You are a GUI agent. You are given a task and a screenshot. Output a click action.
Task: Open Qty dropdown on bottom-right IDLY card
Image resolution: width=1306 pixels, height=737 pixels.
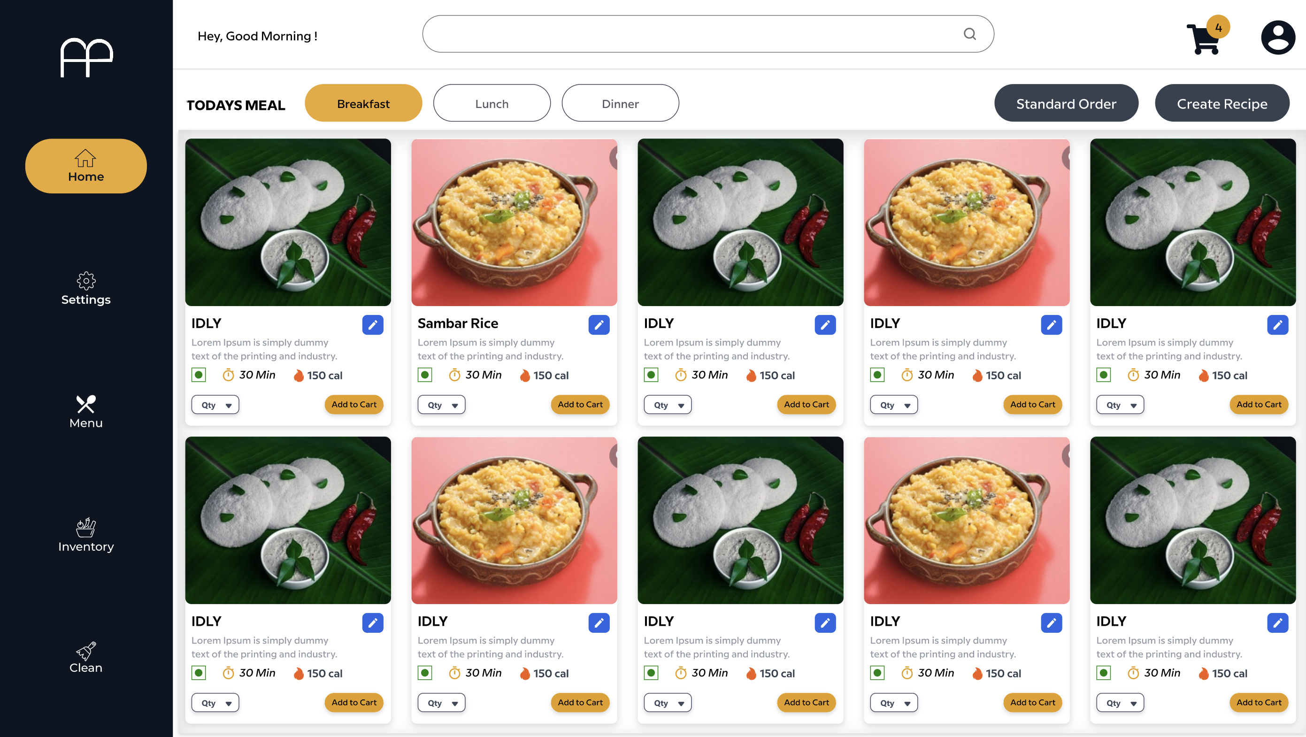(1121, 703)
